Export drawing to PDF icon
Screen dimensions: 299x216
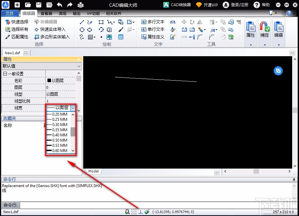click(x=49, y=5)
